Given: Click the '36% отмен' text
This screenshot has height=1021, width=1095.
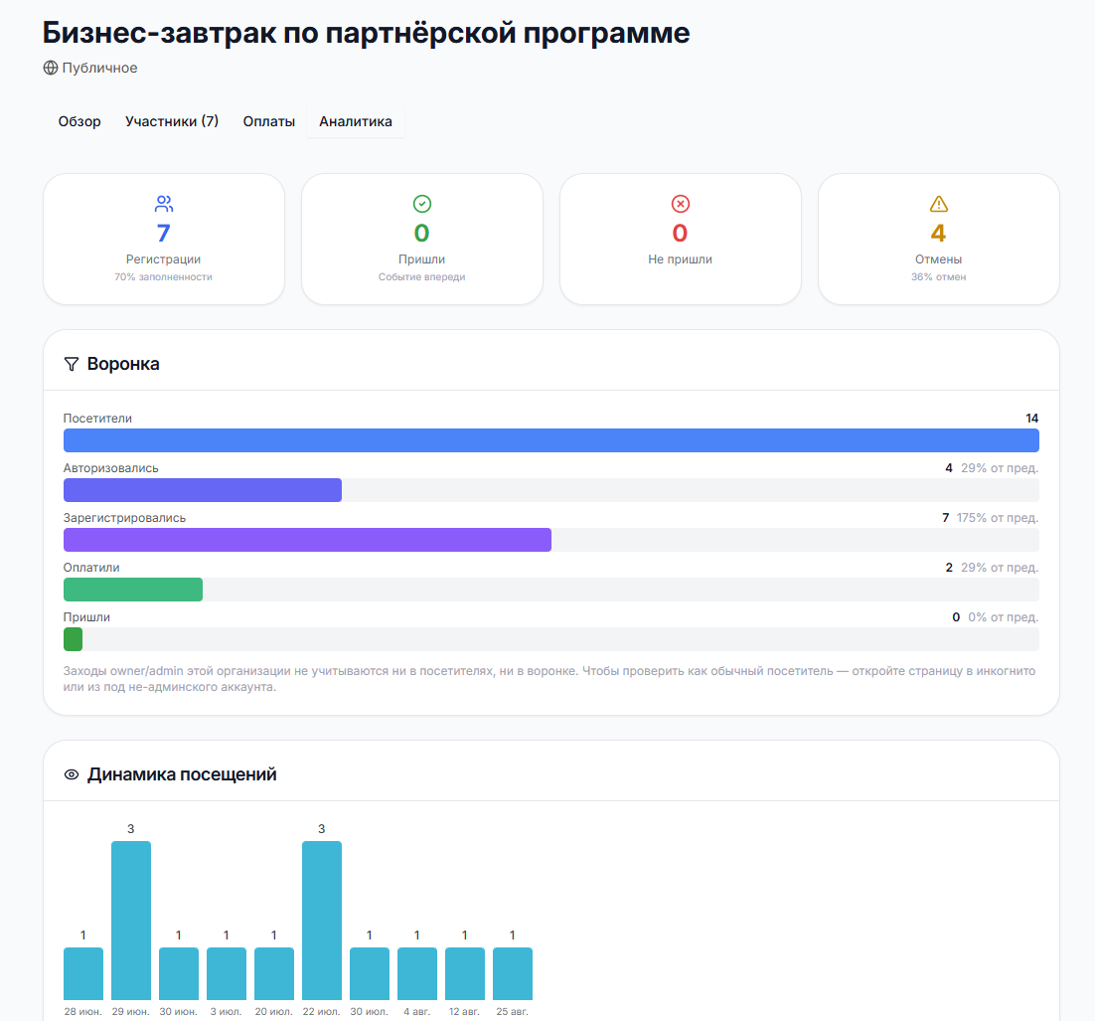Looking at the screenshot, I should point(939,276).
